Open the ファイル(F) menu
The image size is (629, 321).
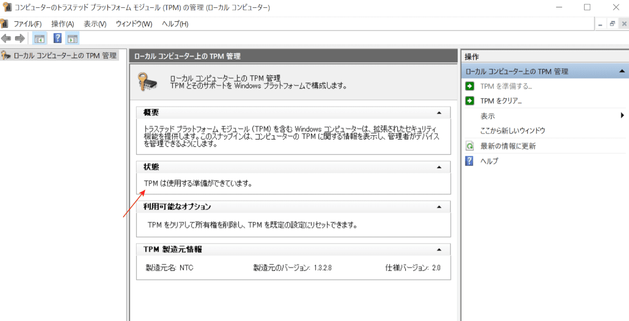click(x=28, y=24)
